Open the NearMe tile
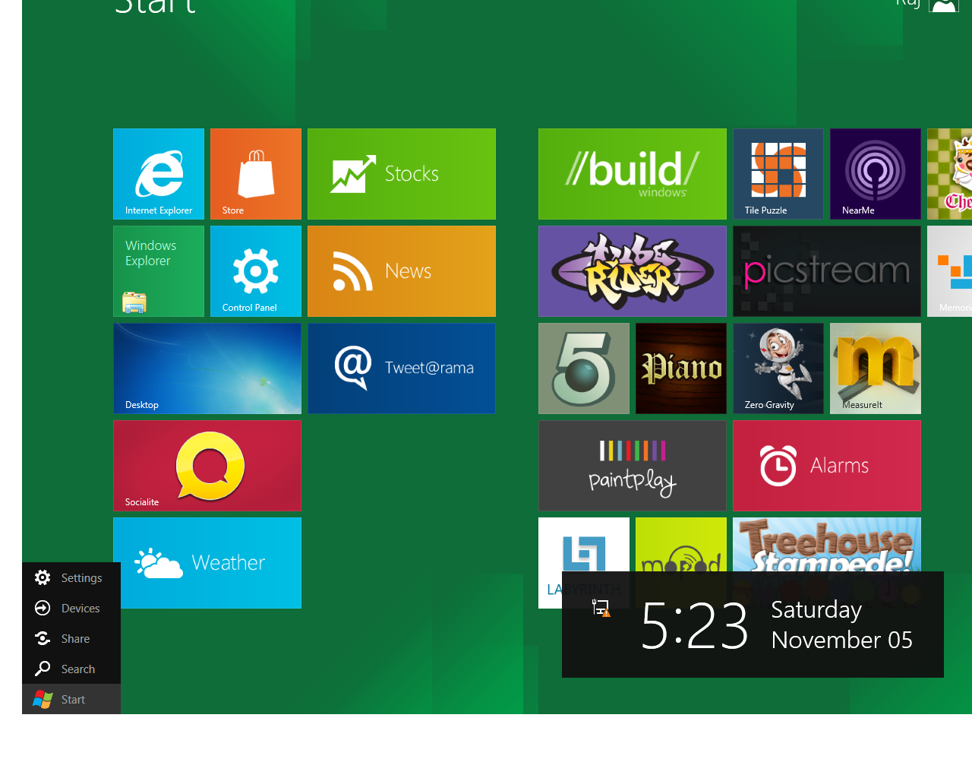This screenshot has height=778, width=972. coord(876,174)
